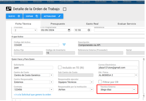The image size is (146, 101).
Task: Click the Código del Activo field
Action: (36, 45)
